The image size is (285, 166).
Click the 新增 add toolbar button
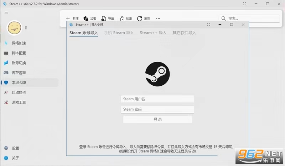[72, 19]
